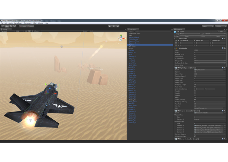228x162 pixels.
Task: Select the Rotate tool in the toolbar
Action: click(11, 26)
